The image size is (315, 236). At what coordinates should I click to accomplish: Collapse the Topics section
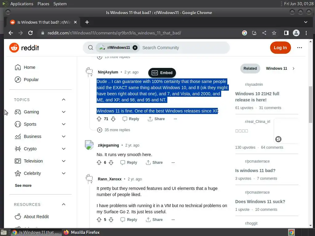click(64, 100)
